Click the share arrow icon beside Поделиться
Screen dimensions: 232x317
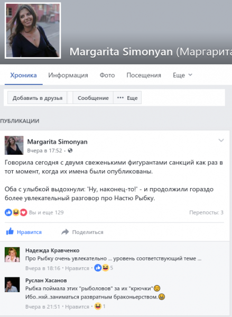[x=65, y=232]
